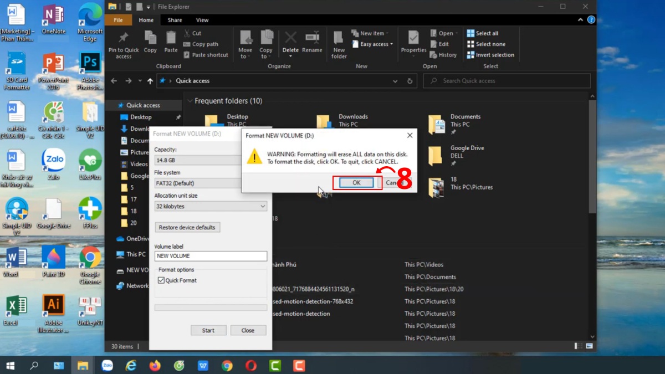Click the Volume label text field
This screenshot has width=665, height=374.
tap(211, 256)
